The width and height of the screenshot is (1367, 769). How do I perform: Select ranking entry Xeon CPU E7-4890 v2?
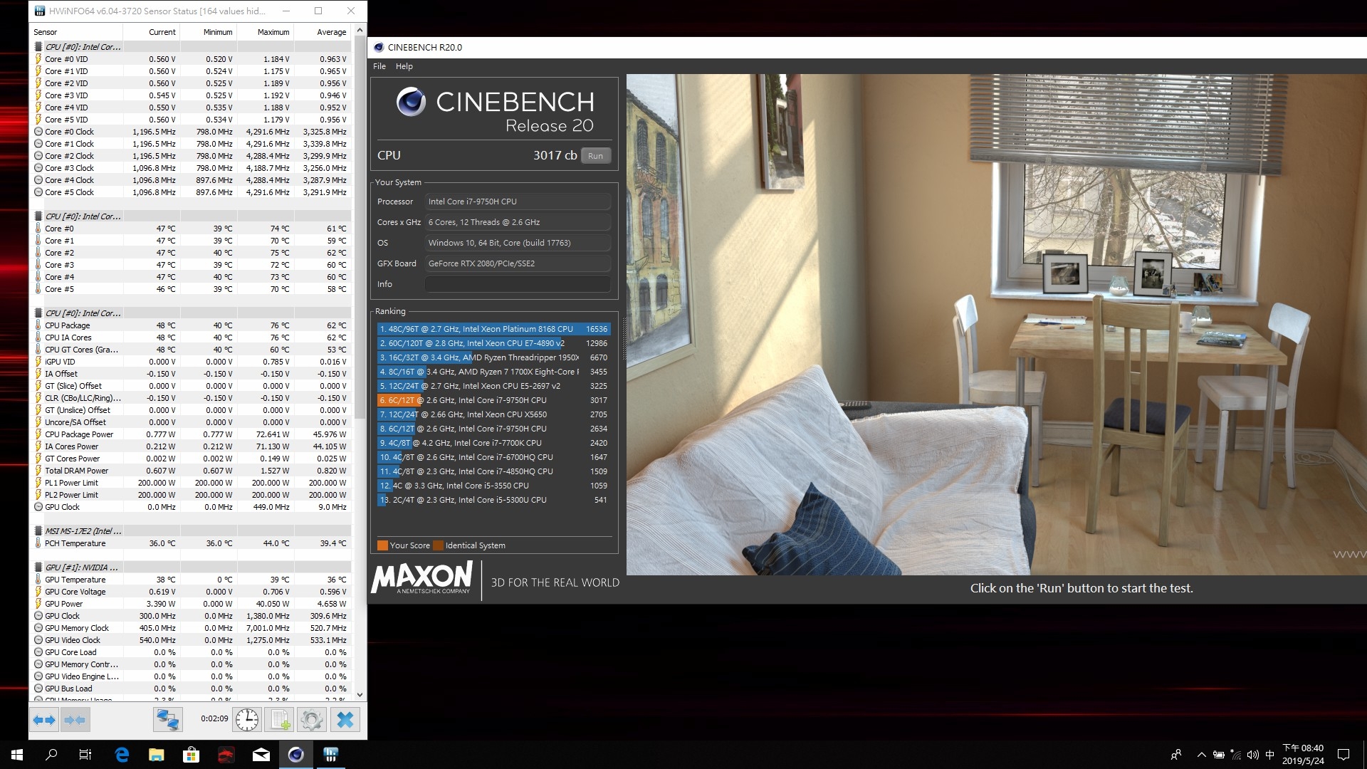[x=493, y=343]
